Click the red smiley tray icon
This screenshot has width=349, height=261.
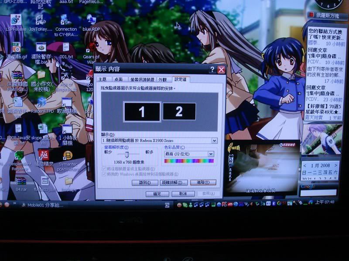tap(179, 205)
